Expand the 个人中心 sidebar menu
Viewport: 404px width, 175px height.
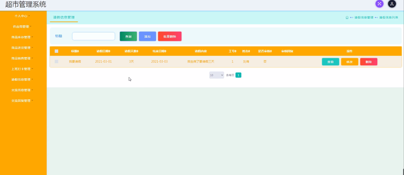click(x=22, y=16)
